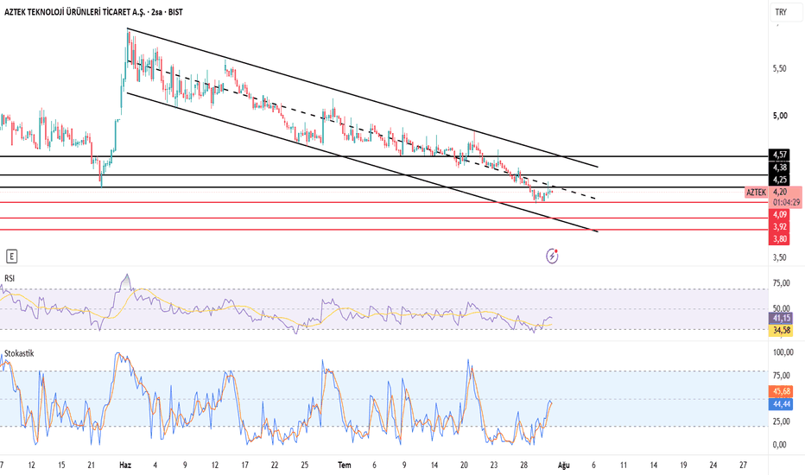The height and width of the screenshot is (475, 805).
Task: Click the orange stochastic 45,68 tag
Action: pyautogui.click(x=782, y=392)
